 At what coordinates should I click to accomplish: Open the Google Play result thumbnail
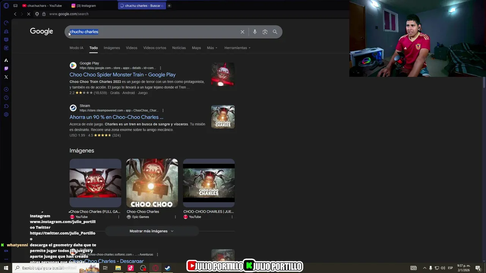point(223,74)
